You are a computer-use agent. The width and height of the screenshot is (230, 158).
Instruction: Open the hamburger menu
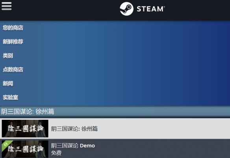(7, 6)
